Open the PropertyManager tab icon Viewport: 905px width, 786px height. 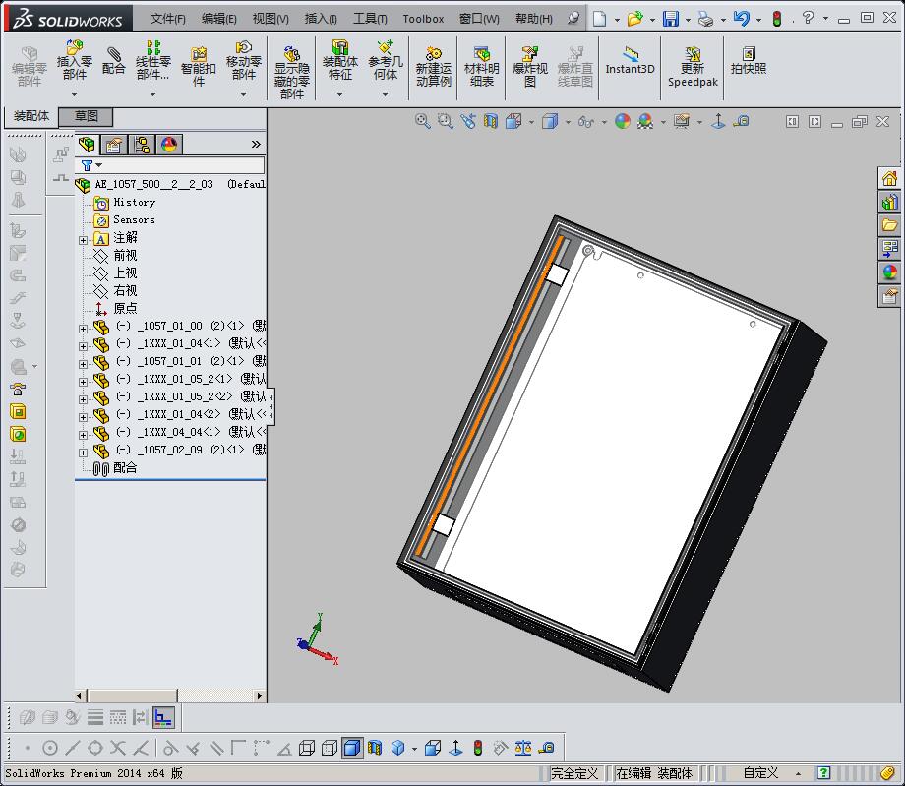(114, 145)
